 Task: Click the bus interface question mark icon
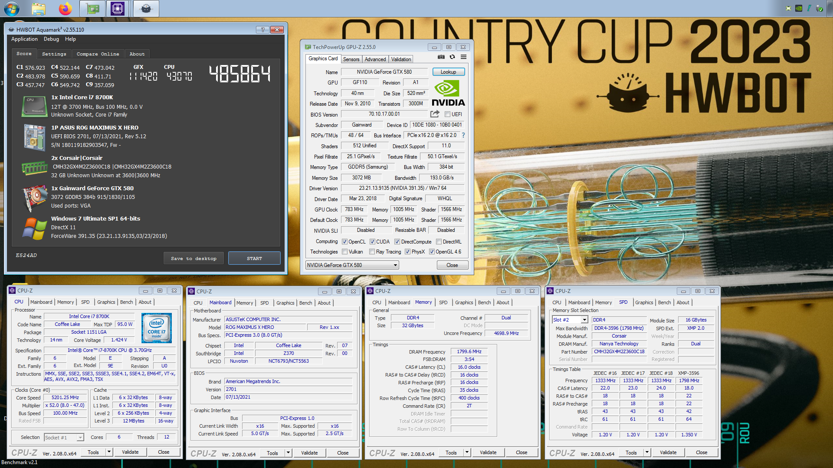coord(463,135)
